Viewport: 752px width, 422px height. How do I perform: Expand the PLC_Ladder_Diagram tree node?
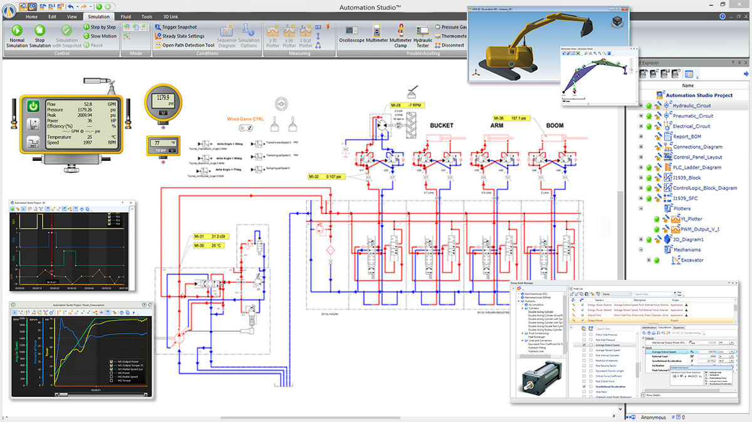tap(640, 167)
